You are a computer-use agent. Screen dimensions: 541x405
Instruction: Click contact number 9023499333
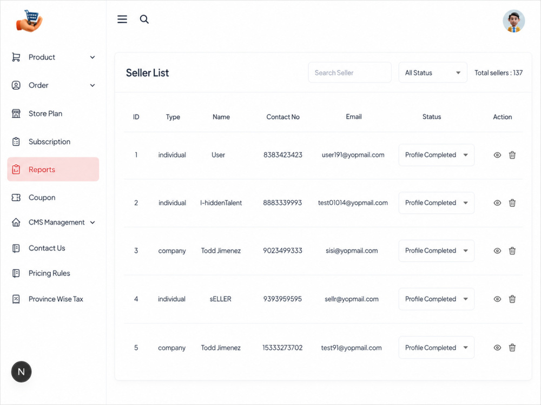coord(282,251)
